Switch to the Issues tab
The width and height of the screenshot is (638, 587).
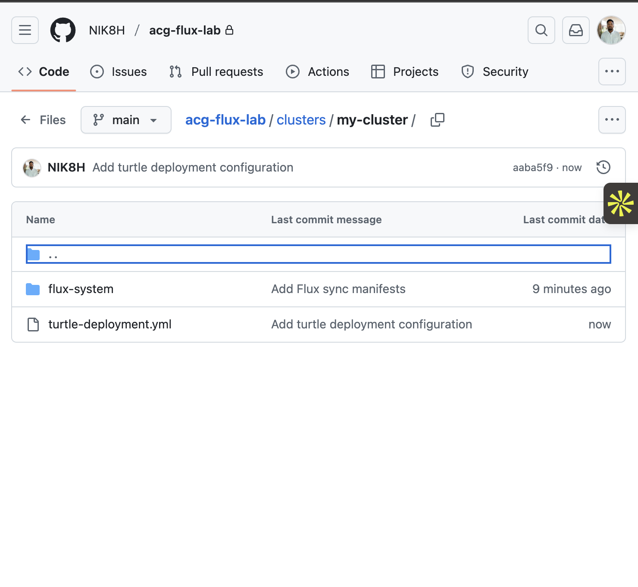pos(119,72)
